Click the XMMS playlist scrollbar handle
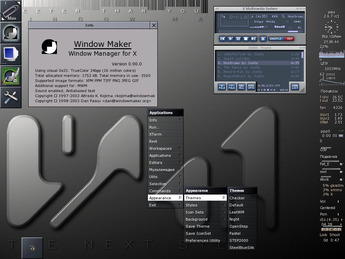 303,55
